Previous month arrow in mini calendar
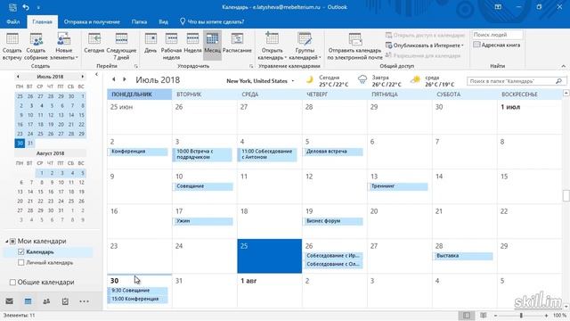The image size is (570, 321). click(x=18, y=77)
